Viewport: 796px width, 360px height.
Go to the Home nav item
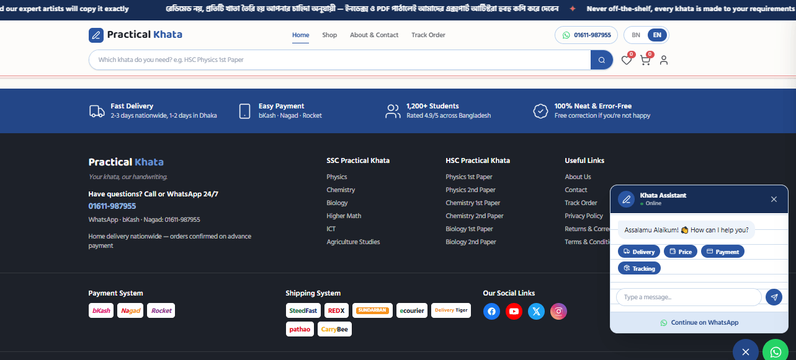click(301, 35)
